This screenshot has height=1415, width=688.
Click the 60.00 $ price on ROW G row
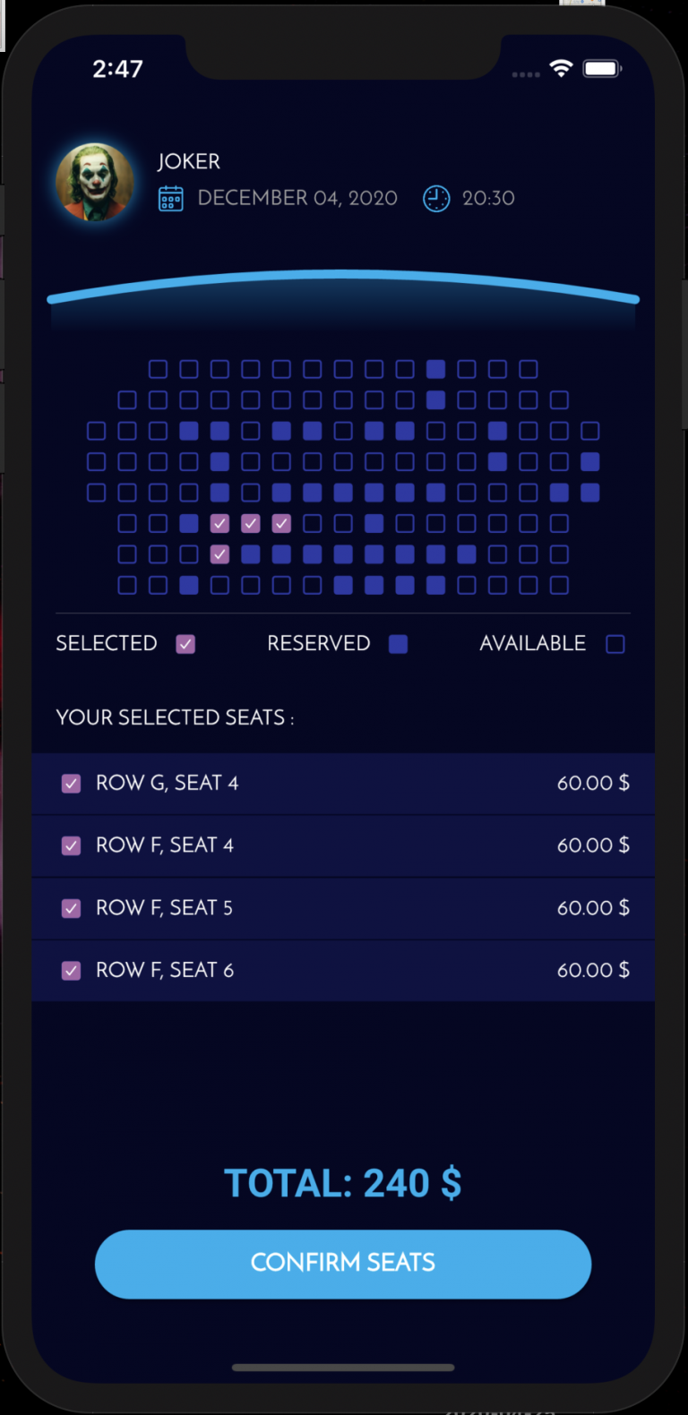point(592,783)
